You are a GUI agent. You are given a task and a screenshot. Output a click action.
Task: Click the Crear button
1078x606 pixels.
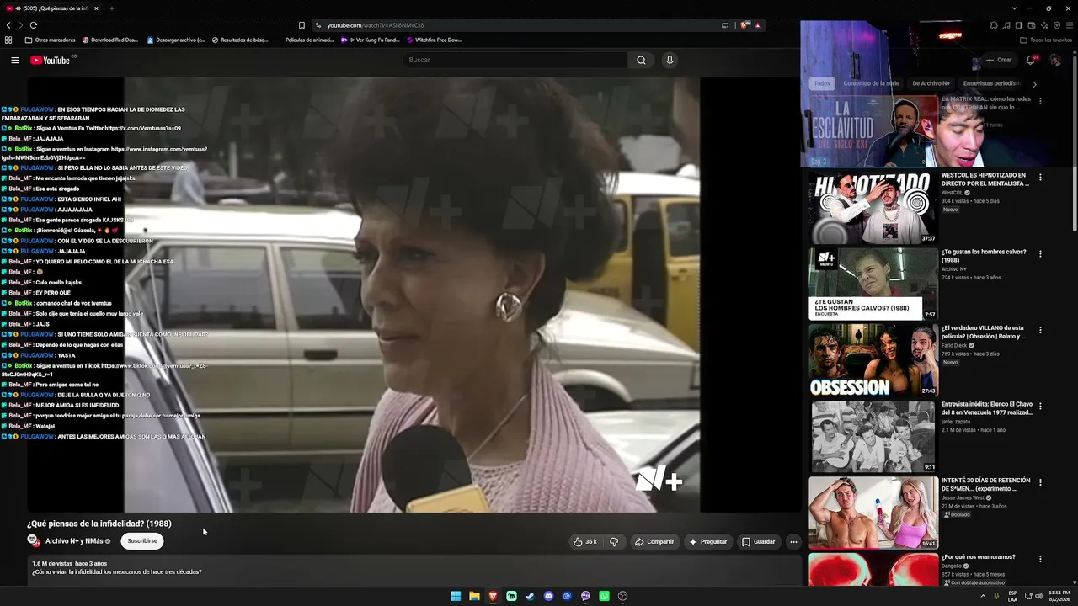tap(999, 60)
